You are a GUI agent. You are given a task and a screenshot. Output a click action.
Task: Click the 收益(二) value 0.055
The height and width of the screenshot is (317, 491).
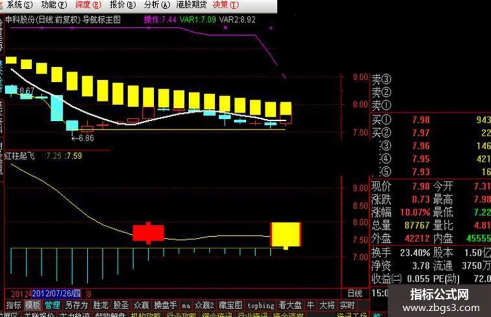click(419, 278)
